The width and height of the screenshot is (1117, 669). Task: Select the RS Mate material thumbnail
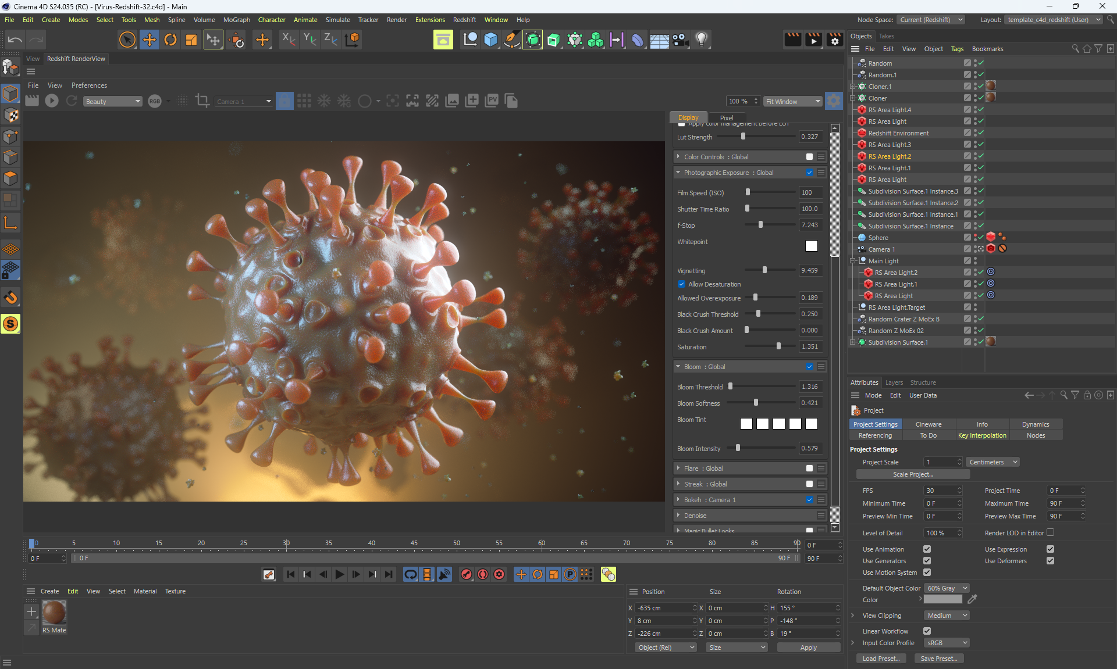tap(54, 613)
